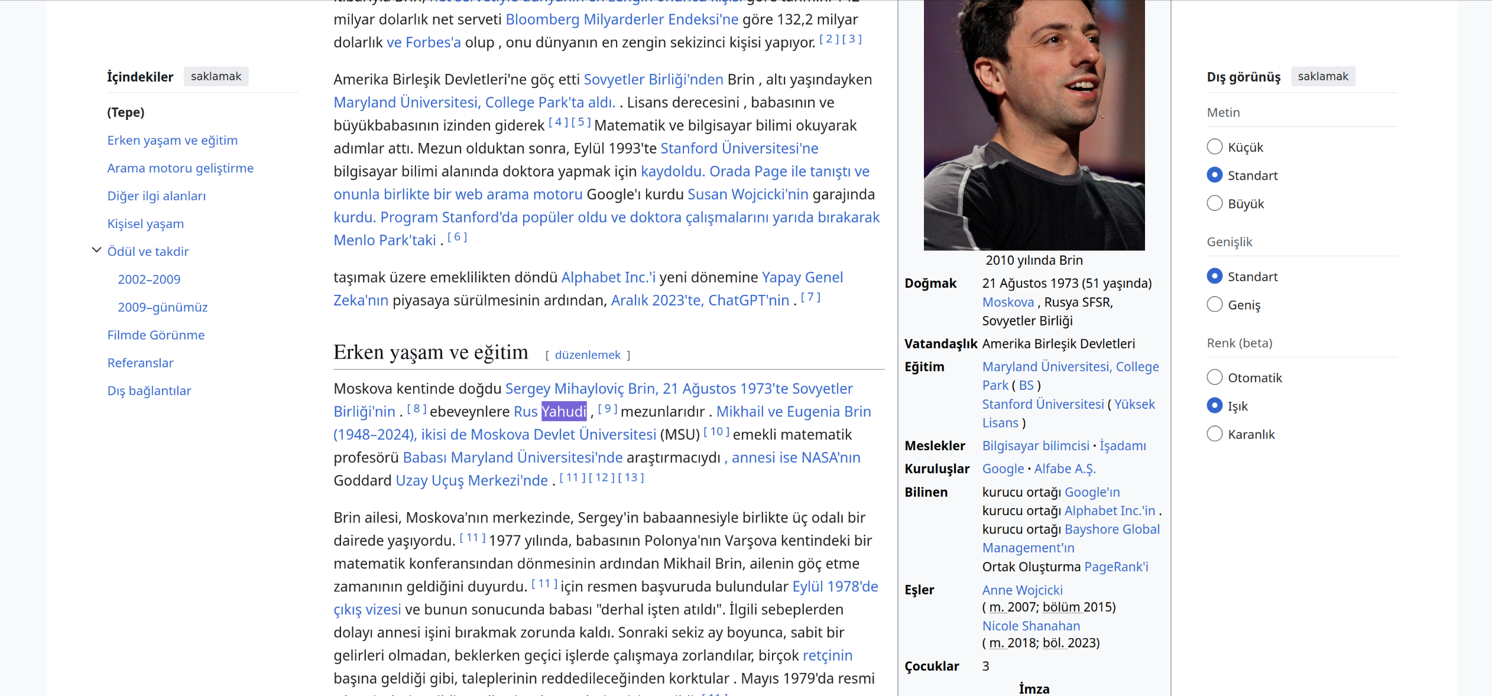Image resolution: width=1492 pixels, height=696 pixels.
Task: Jump to (Tepe) in contents
Action: pyautogui.click(x=126, y=112)
